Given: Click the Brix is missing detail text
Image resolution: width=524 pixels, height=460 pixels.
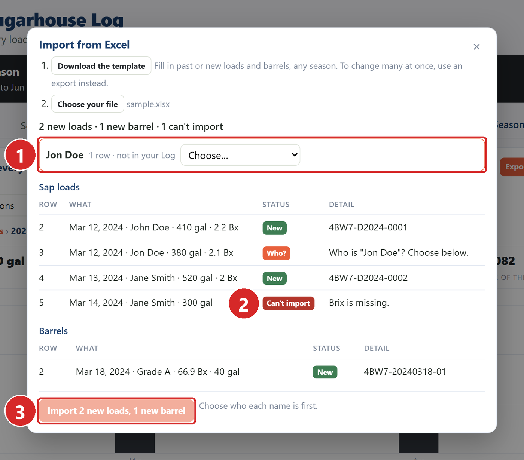Looking at the screenshot, I should point(359,303).
